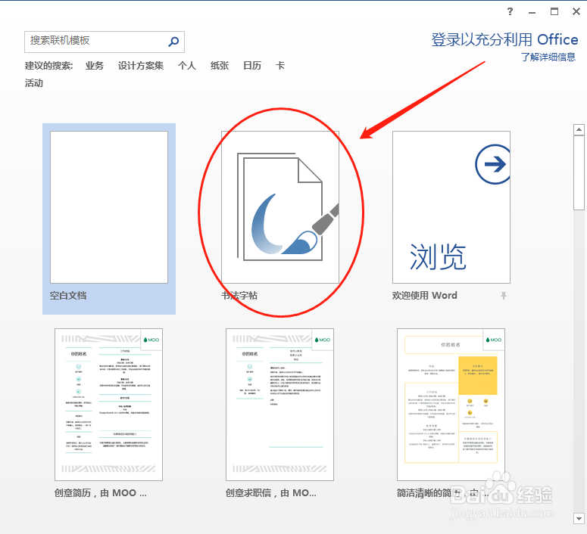Viewport: 587px width, 534px height.
Task: Select suggested search 卡
Action: pyautogui.click(x=280, y=66)
